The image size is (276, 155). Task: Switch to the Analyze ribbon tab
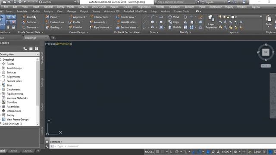[x=48, y=11]
